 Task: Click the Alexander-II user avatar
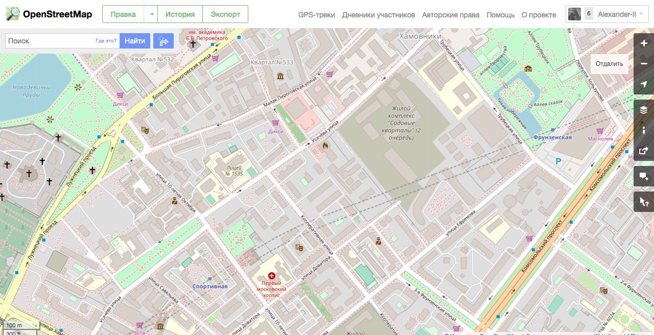(574, 14)
